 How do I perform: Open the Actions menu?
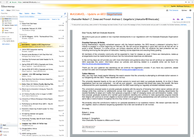coord(189,17)
